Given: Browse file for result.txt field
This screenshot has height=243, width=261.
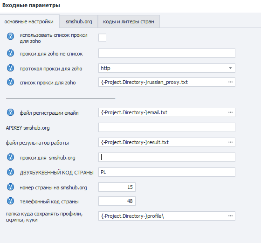Looking at the screenshot, I should 230,142.
